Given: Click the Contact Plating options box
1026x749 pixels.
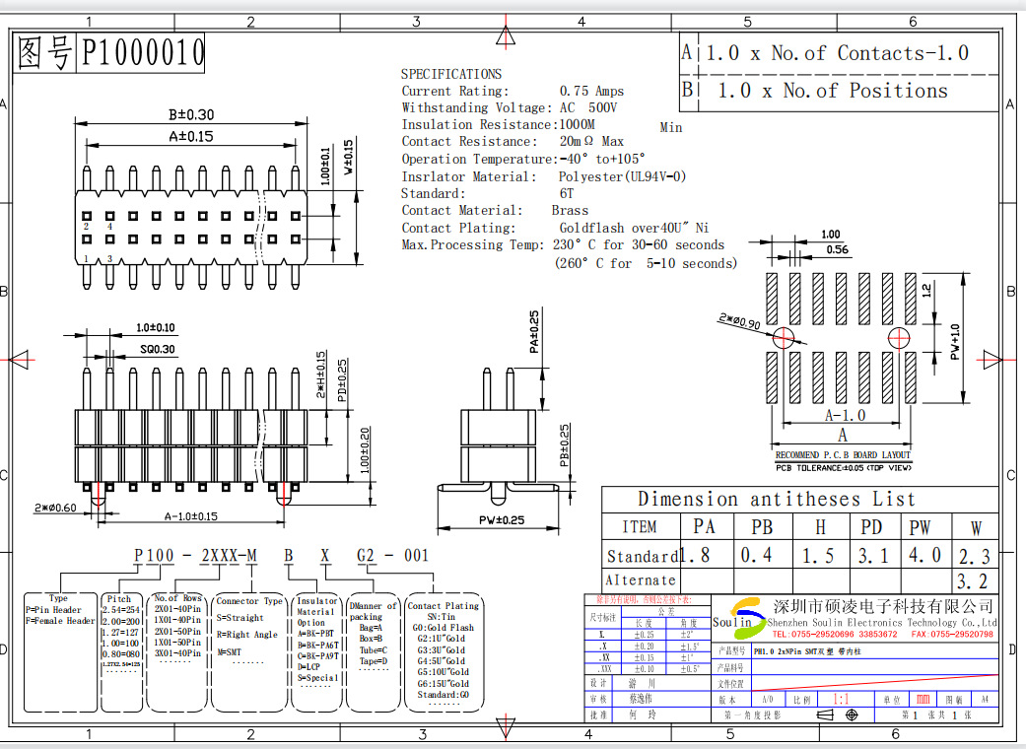Looking at the screenshot, I should 443,652.
